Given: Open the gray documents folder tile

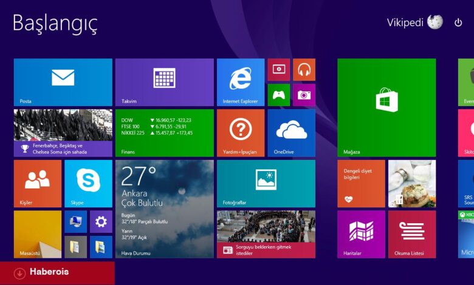Looking at the screenshot, I should coord(75,247).
